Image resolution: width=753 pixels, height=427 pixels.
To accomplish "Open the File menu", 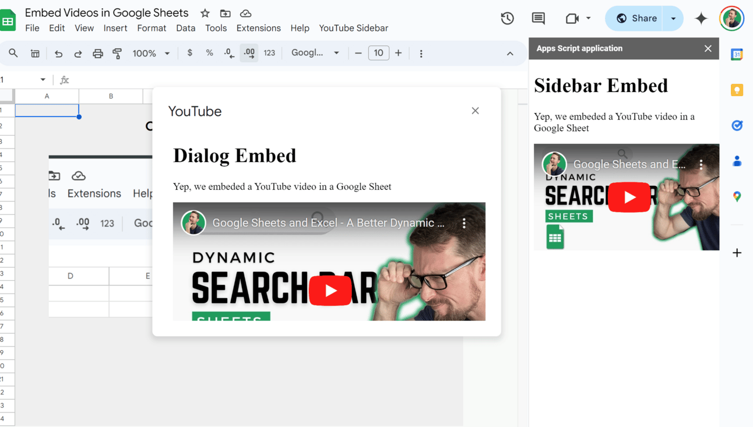I will pyautogui.click(x=33, y=28).
